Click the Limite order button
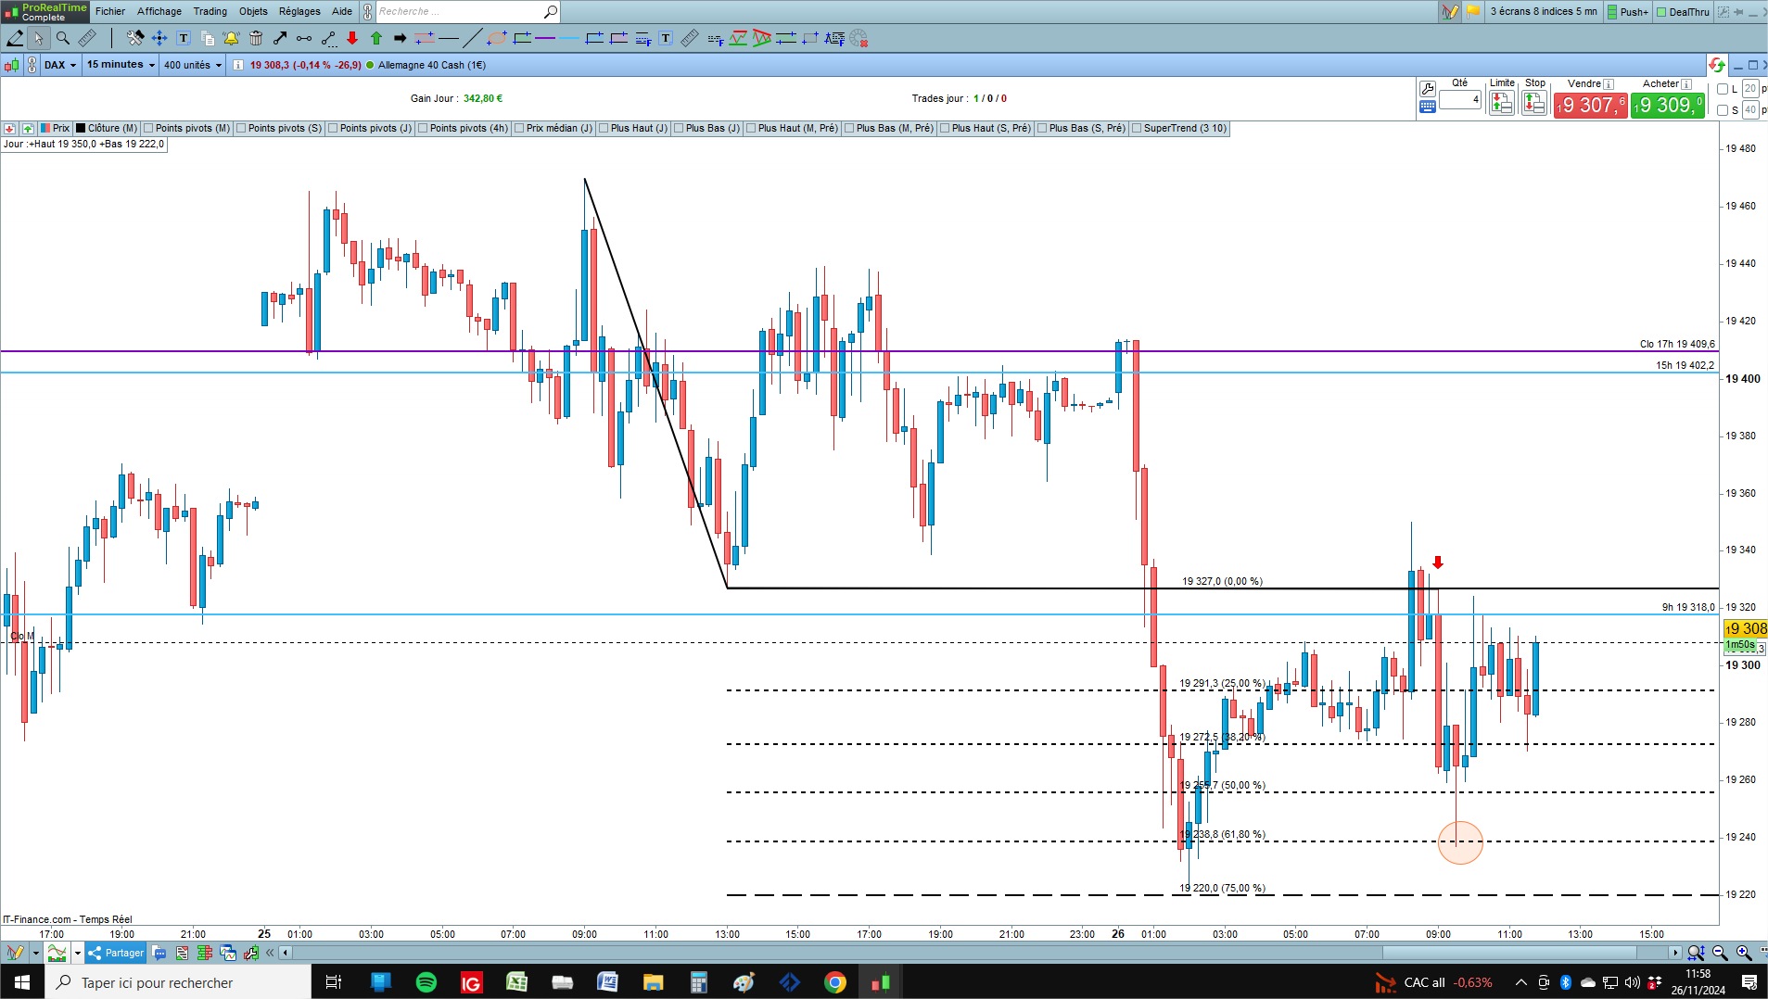1768x999 pixels. pyautogui.click(x=1501, y=103)
